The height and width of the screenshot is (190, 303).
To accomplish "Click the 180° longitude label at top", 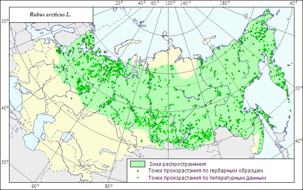I will click(x=225, y=3).
